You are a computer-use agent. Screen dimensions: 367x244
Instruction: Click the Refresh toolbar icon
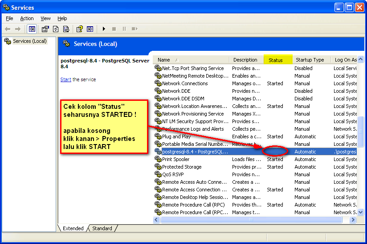pos(56,29)
